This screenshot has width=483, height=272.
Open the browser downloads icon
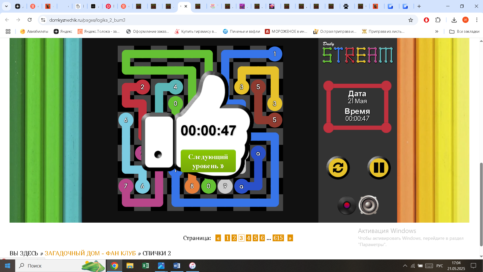click(x=454, y=20)
